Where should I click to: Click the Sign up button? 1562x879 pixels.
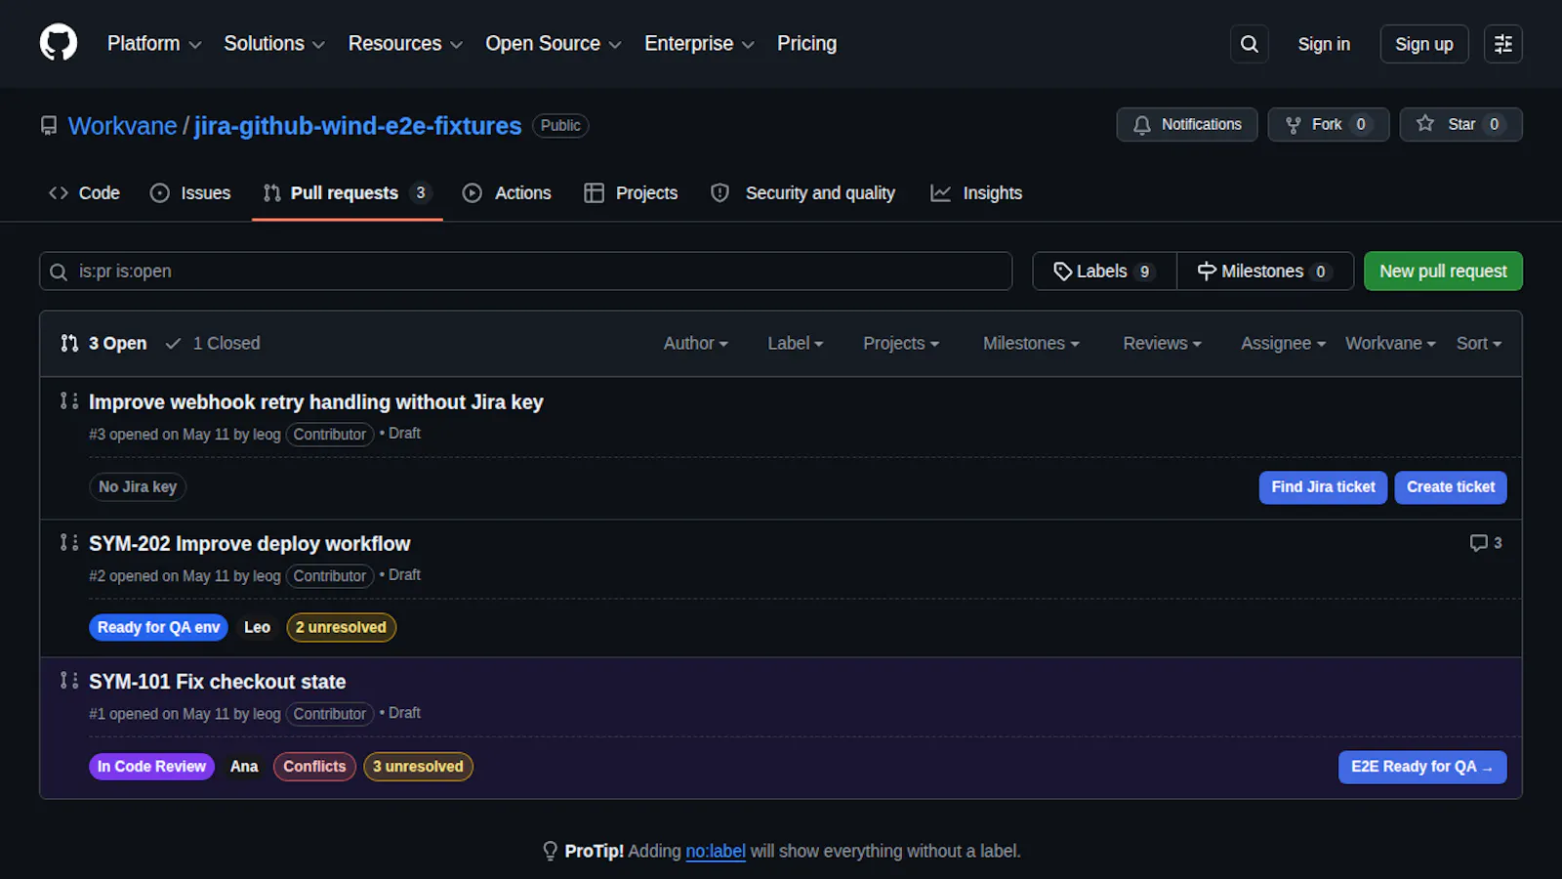1424,44
